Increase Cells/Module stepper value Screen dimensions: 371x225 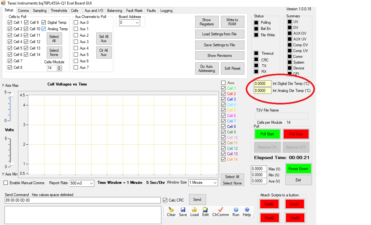coord(59,67)
